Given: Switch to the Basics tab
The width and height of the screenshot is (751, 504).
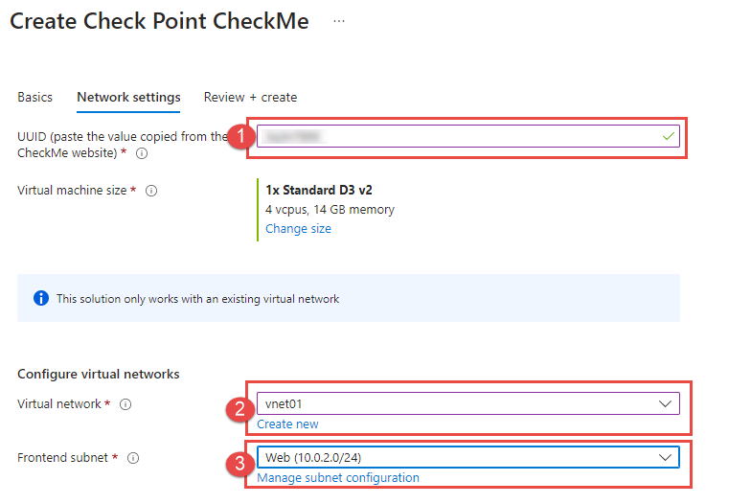Looking at the screenshot, I should click(x=34, y=98).
